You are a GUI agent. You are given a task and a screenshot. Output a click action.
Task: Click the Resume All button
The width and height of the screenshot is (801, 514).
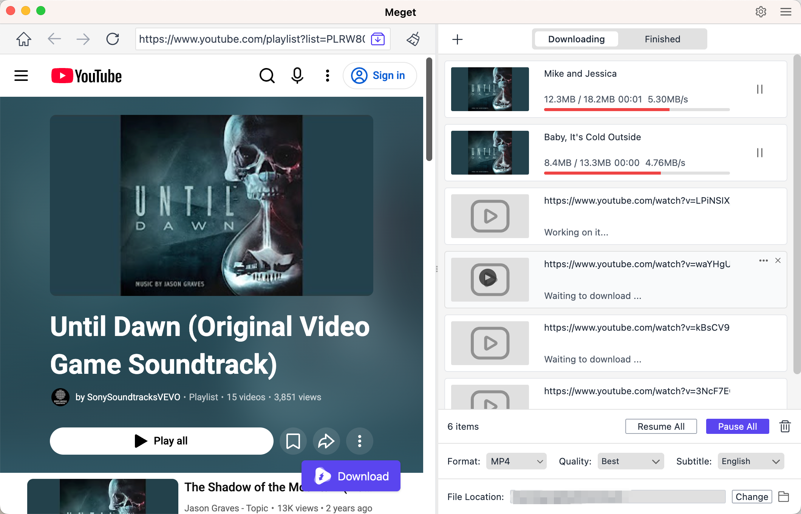(x=661, y=426)
